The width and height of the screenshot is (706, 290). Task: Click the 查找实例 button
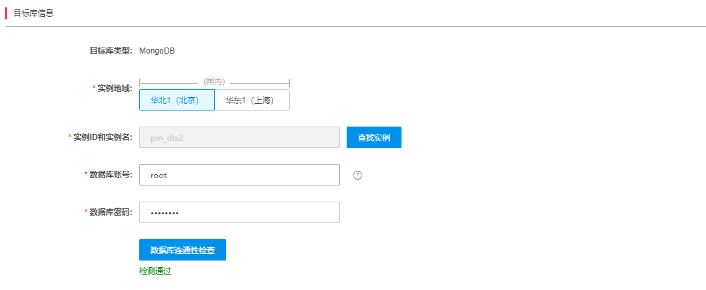pos(373,137)
